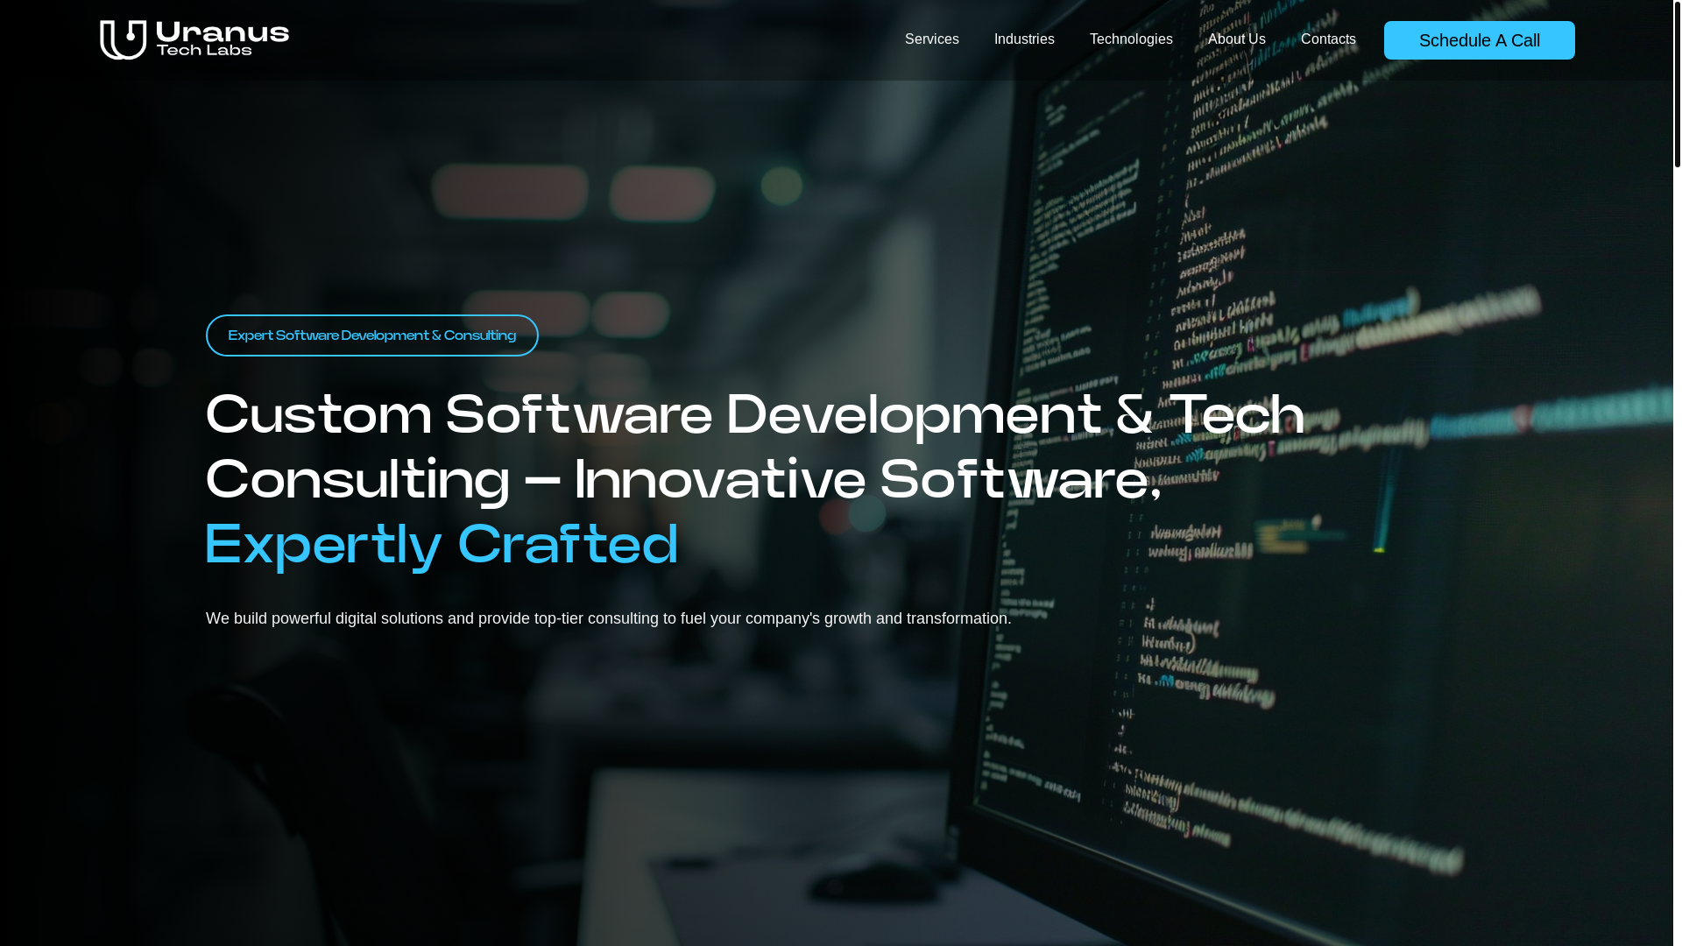Go to About Us page
Viewport: 1682px width, 946px height.
(x=1236, y=39)
